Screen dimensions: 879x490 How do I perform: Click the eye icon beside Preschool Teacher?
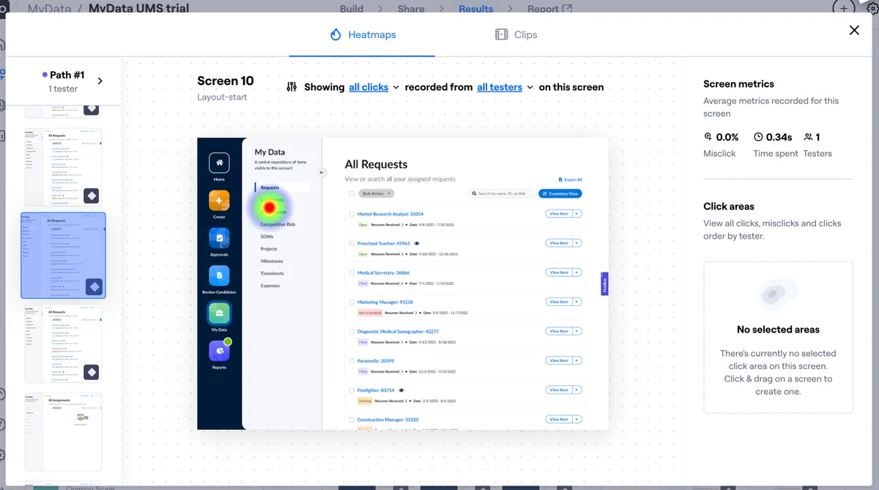(x=416, y=243)
